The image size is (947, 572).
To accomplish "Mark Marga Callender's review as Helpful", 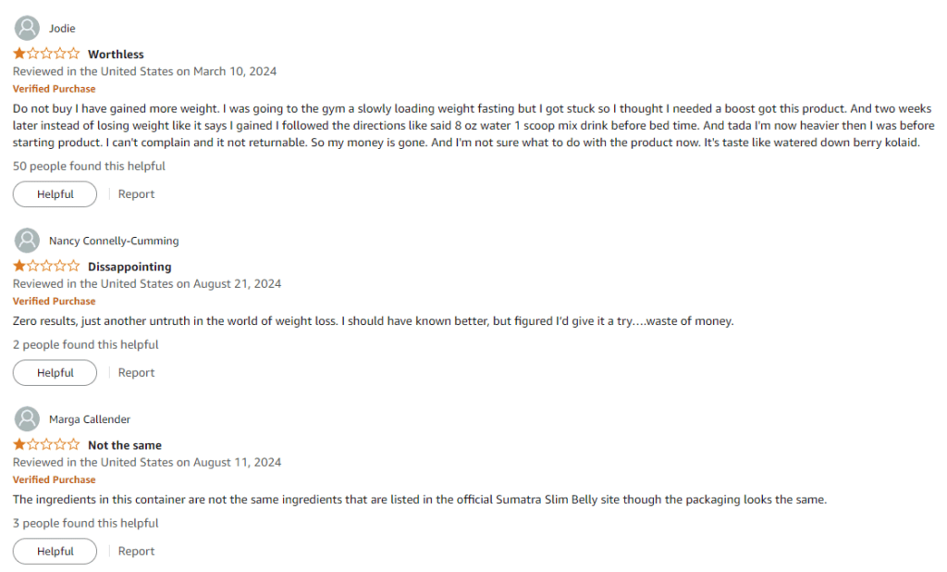I will tap(55, 552).
